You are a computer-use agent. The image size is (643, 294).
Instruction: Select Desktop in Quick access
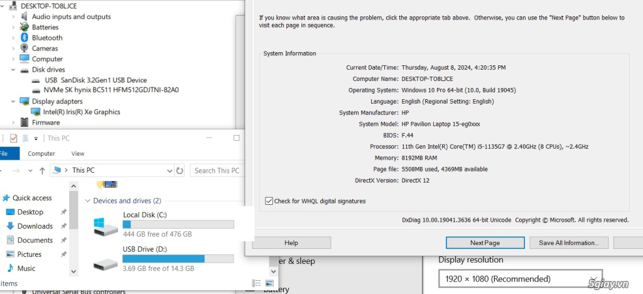click(x=30, y=212)
